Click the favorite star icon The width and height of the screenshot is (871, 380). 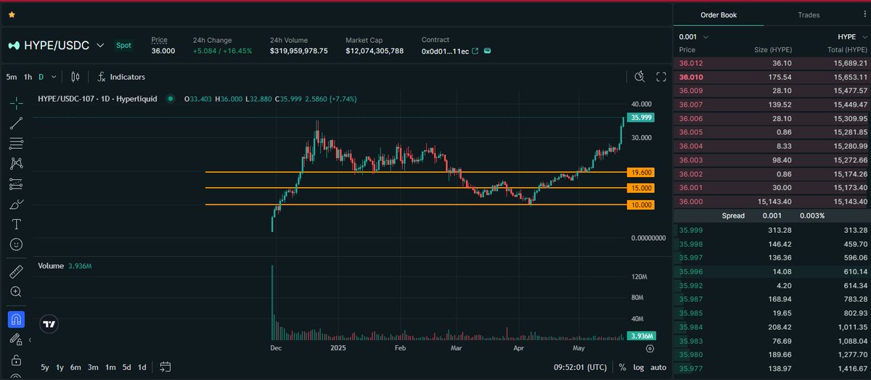(x=12, y=15)
